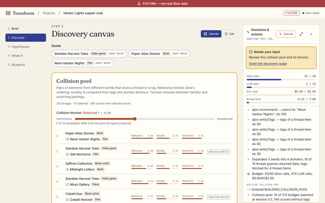325x203 pixels.
Task: Click the Moss Gallery Place tag
Action: click(96, 184)
